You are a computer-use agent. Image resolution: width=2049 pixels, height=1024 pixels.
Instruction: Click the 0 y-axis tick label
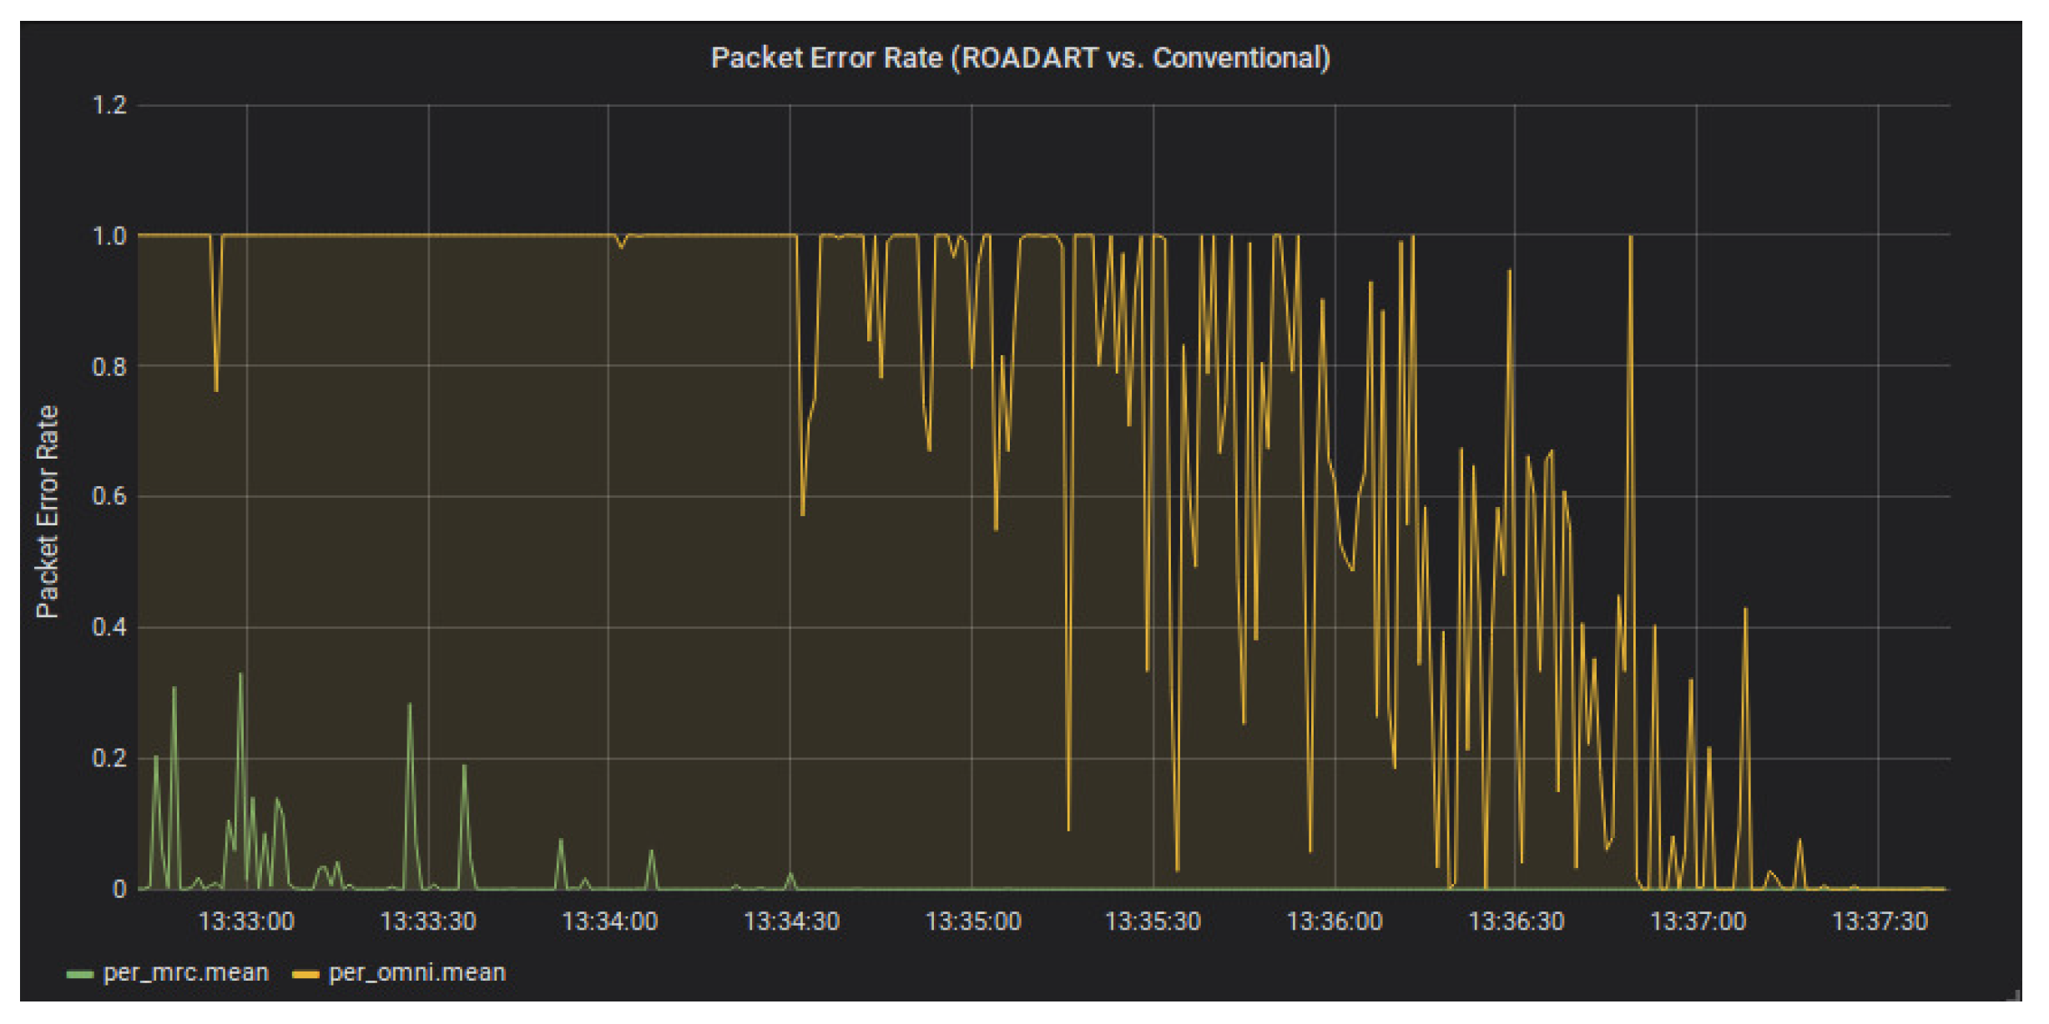coord(119,889)
